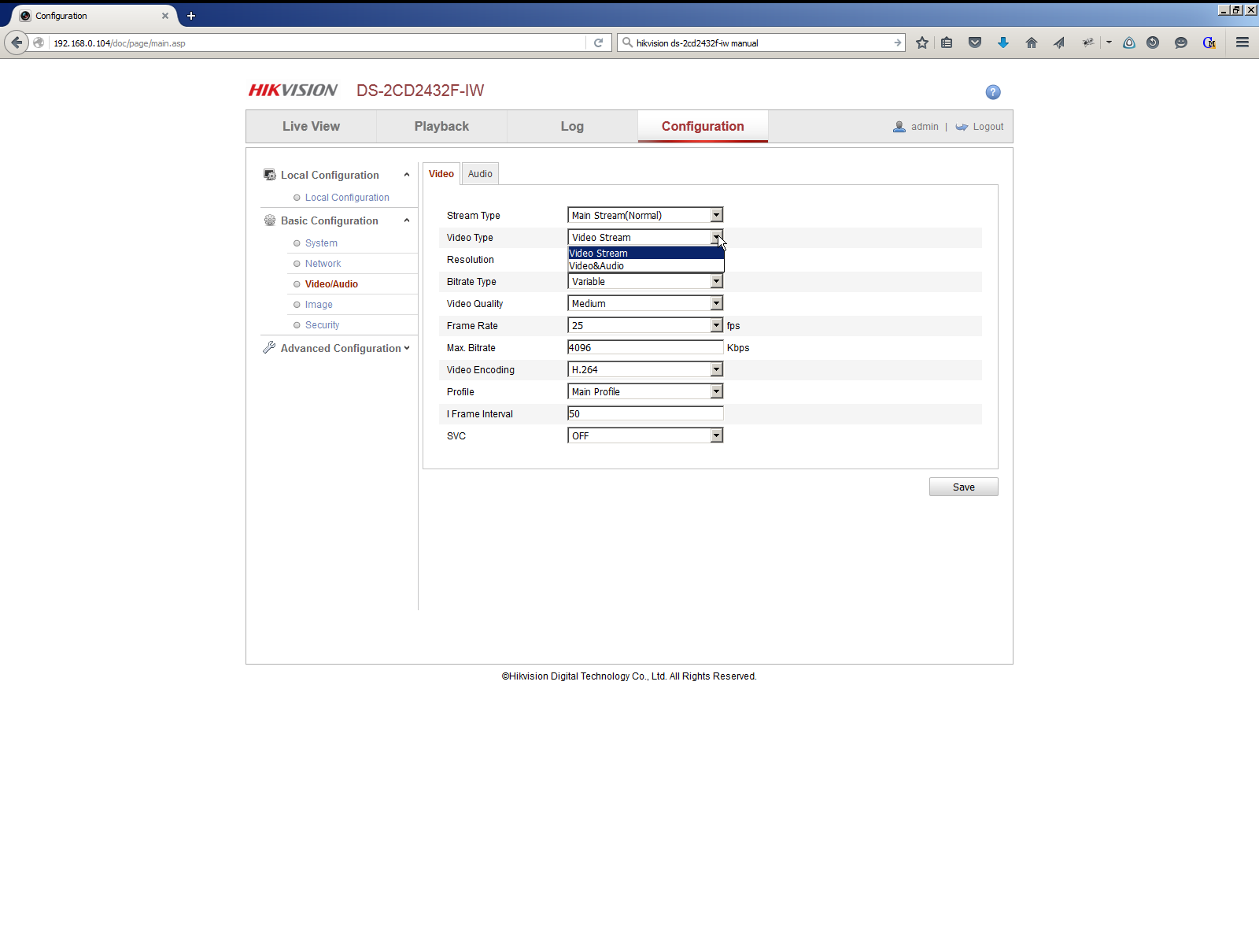
Task: Close the Configuration browser tab
Action: pos(165,16)
